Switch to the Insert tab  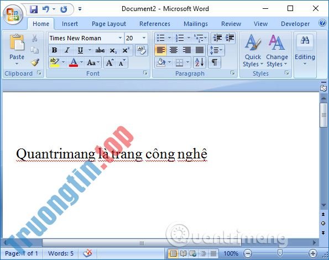pos(70,24)
